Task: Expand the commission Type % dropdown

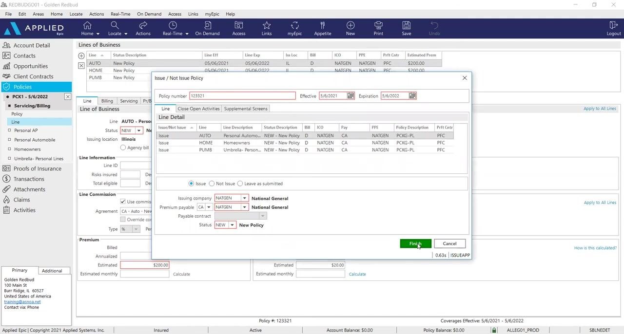Action: (136, 229)
